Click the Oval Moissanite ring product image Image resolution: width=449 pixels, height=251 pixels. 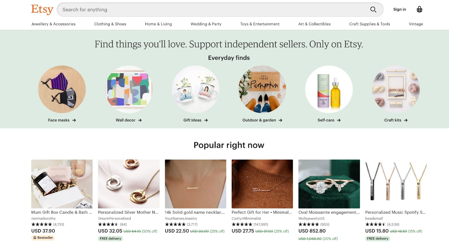coord(329,184)
